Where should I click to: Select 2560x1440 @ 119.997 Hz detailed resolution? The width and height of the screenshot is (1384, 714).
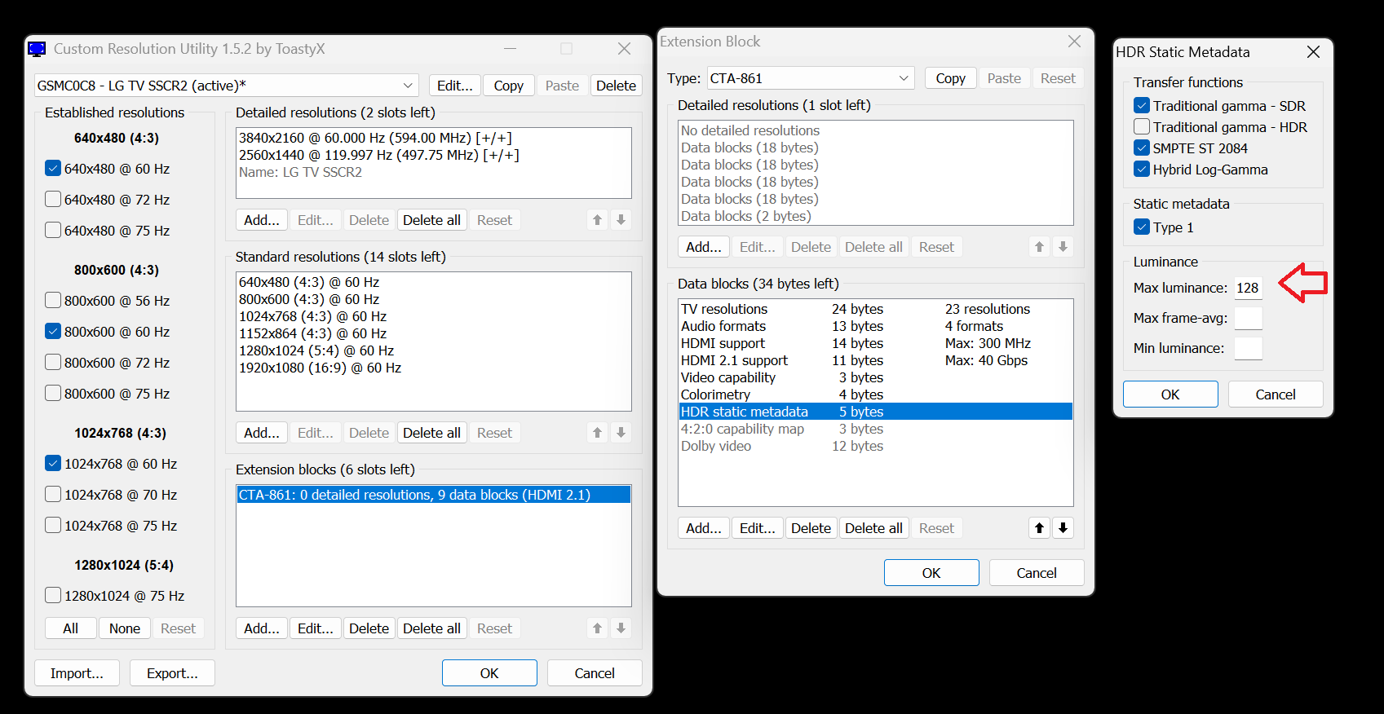(x=434, y=155)
